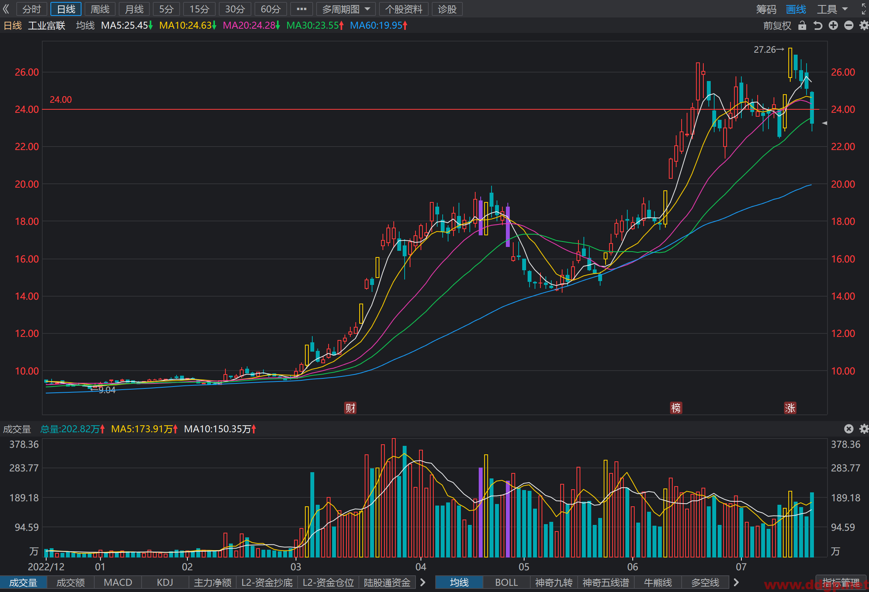Click the 财 event marker on chart
This screenshot has height=592, width=869.
[350, 408]
